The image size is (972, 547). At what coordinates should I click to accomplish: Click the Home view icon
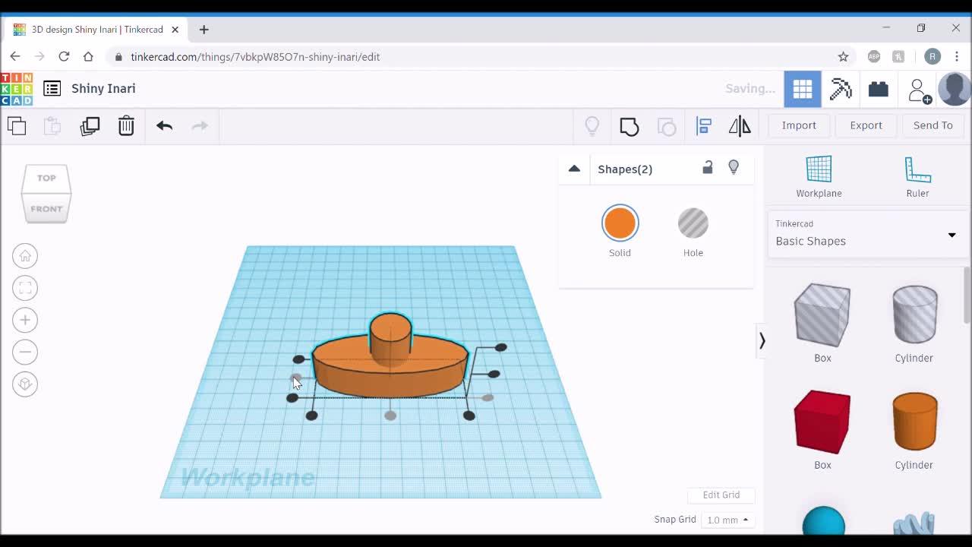coord(25,256)
